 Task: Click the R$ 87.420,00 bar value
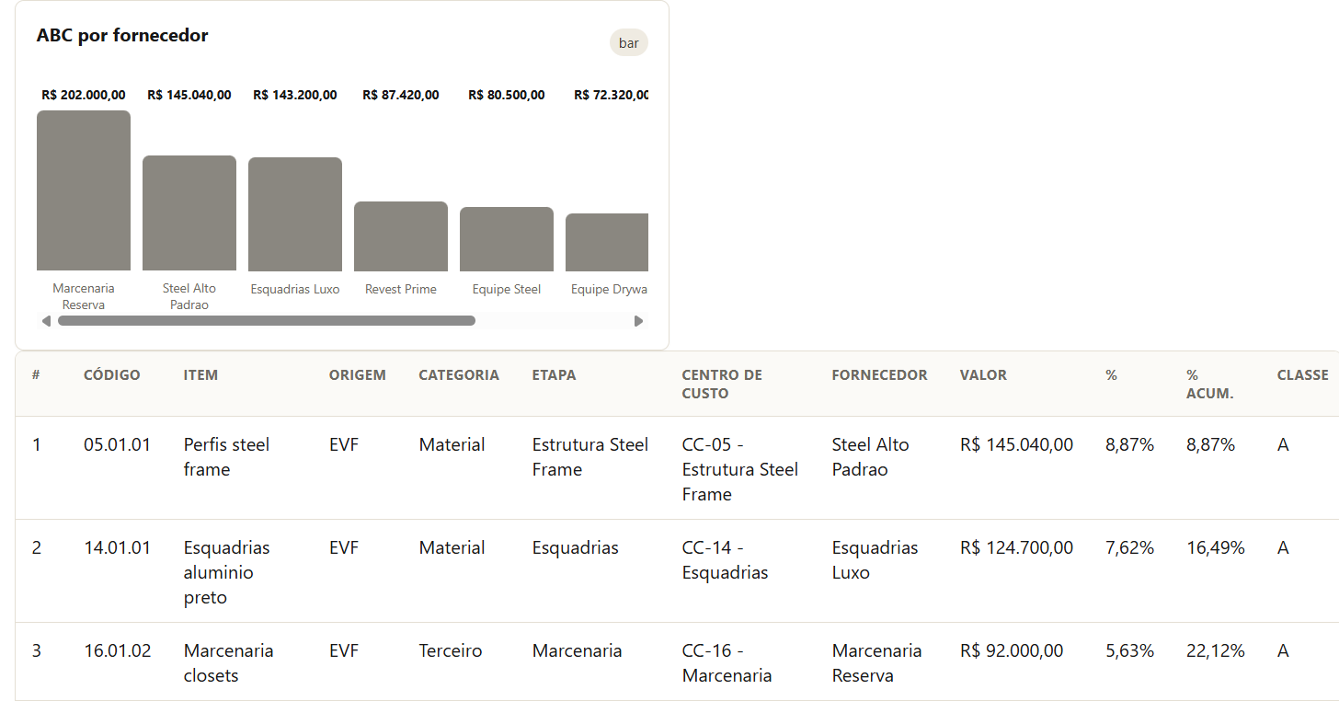401,95
